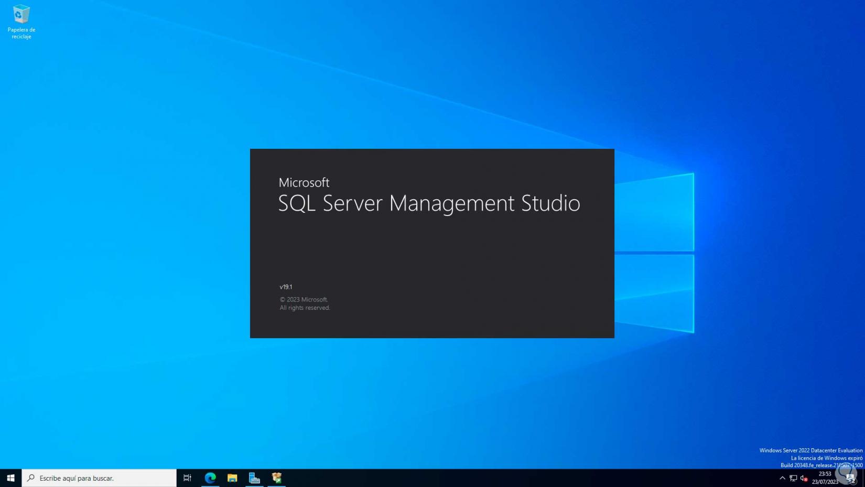
Task: Open the network status tray icon
Action: click(x=793, y=478)
